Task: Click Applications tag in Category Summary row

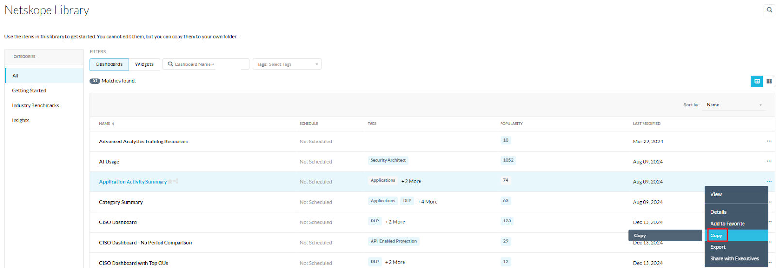Action: tap(383, 201)
